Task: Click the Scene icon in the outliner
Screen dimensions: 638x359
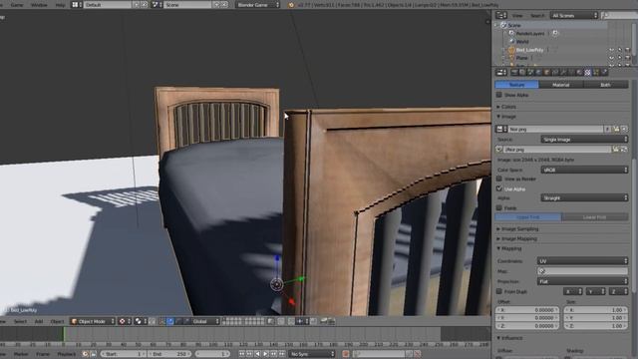Action: (503, 25)
